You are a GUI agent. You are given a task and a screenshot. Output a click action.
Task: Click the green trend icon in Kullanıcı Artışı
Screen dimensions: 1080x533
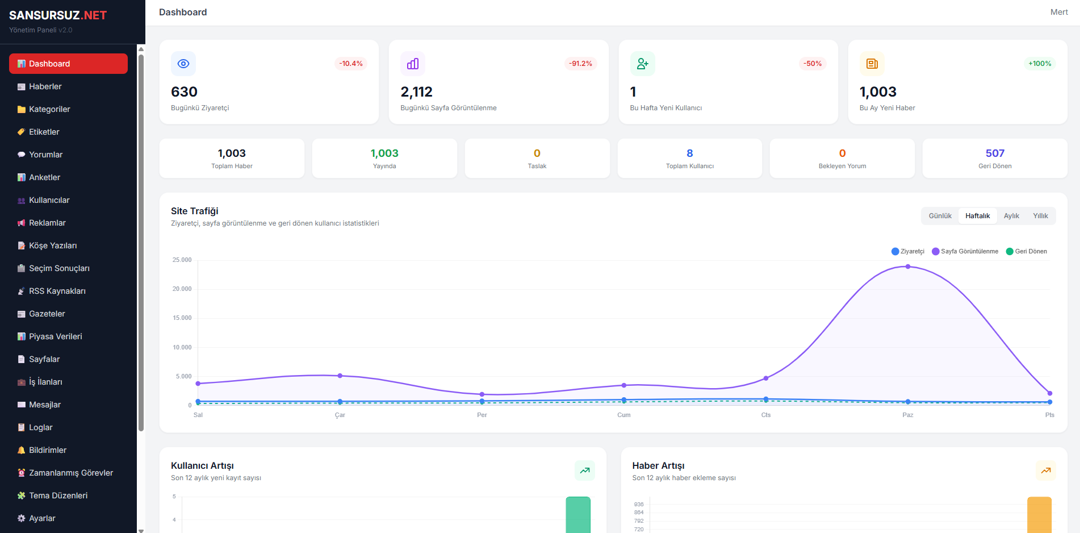(x=585, y=470)
